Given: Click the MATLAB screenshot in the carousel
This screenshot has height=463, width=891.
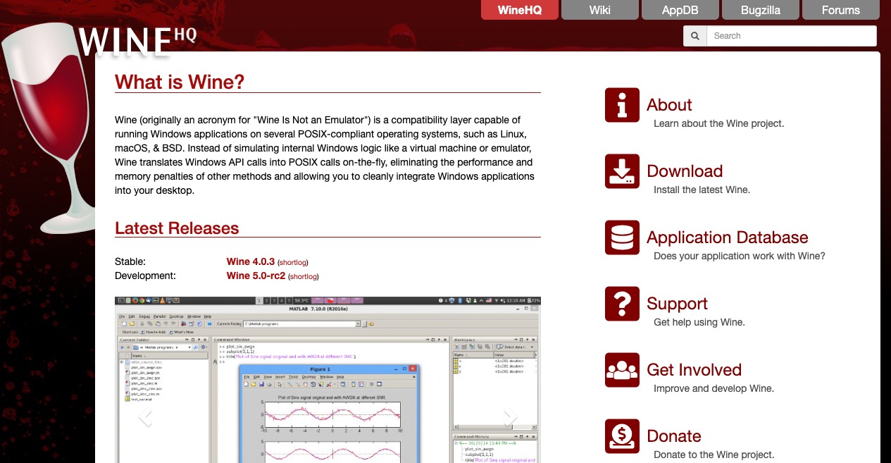Looking at the screenshot, I should click(328, 380).
